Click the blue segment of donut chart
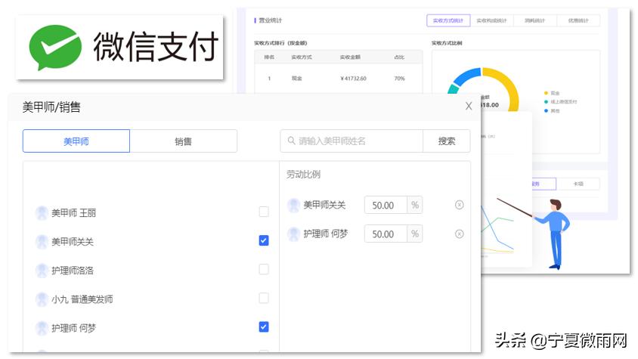The width and height of the screenshot is (638, 359). coord(466,77)
